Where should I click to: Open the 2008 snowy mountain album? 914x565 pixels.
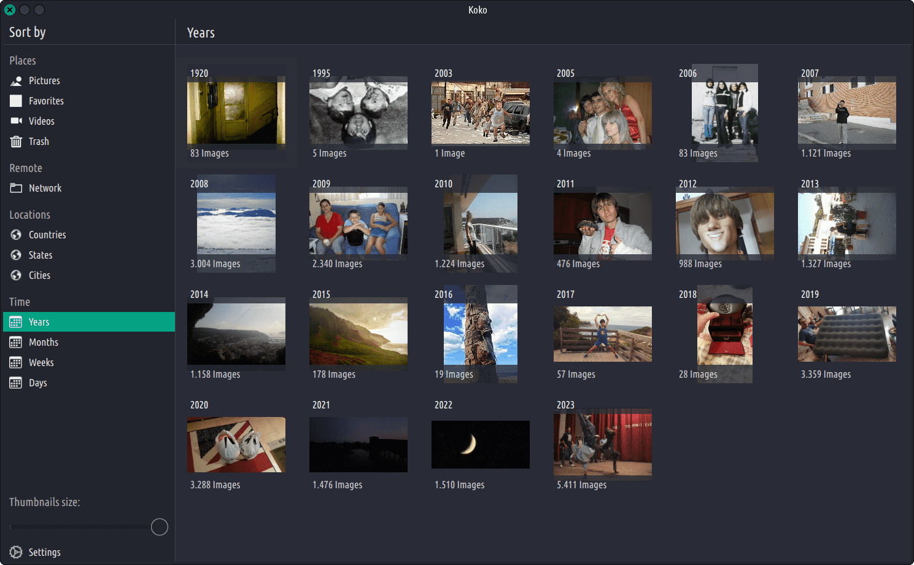pos(236,224)
